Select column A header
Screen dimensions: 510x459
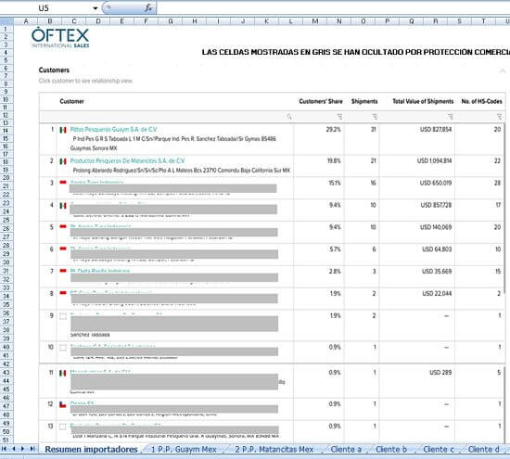(26, 21)
